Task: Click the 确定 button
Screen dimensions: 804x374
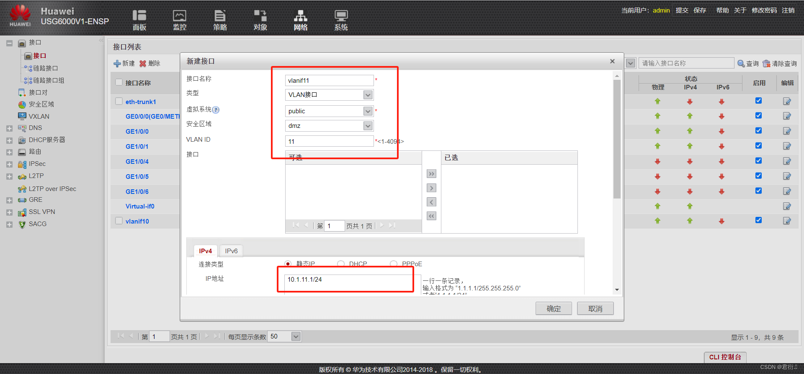Action: tap(554, 308)
